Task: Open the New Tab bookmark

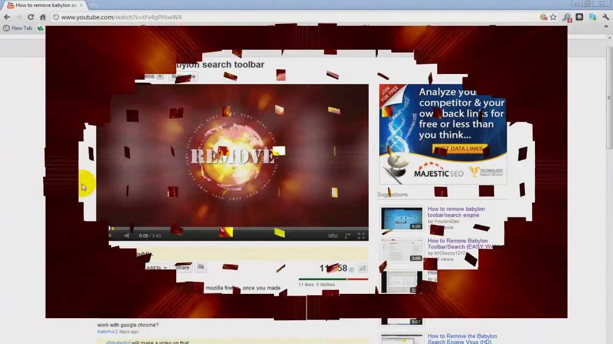Action: point(17,28)
